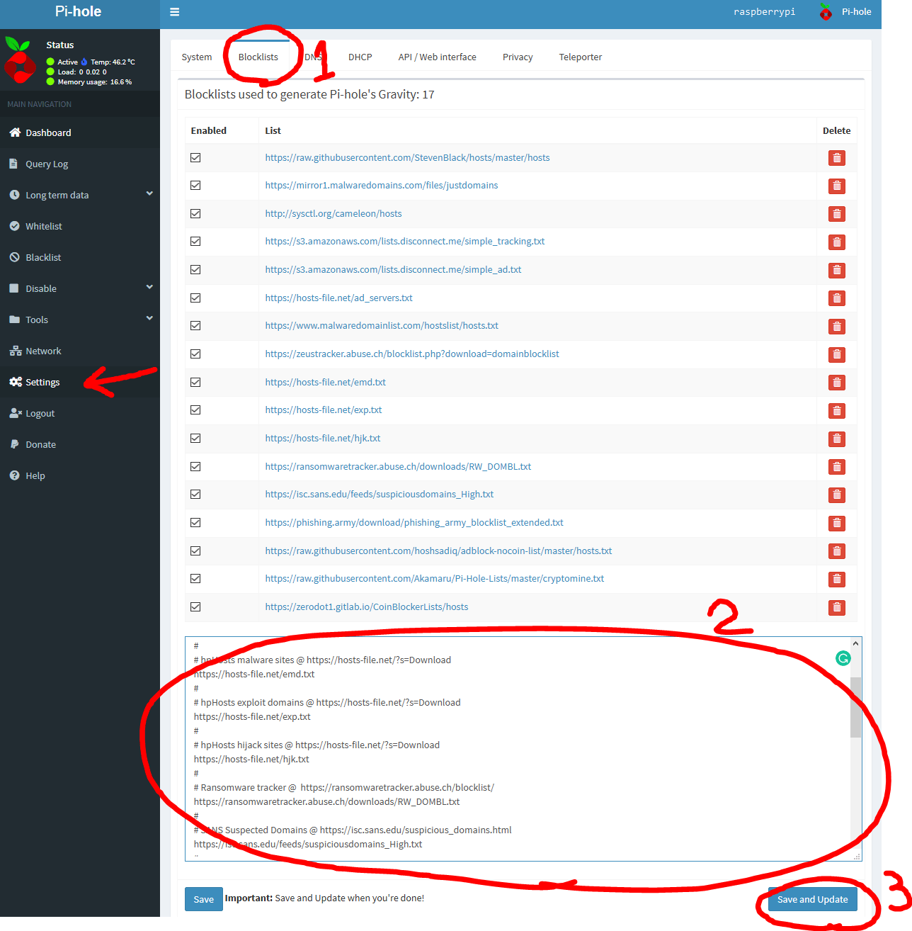Uncheck the hosts-file.net emd.txt list
The height and width of the screenshot is (931, 912).
pos(195,382)
